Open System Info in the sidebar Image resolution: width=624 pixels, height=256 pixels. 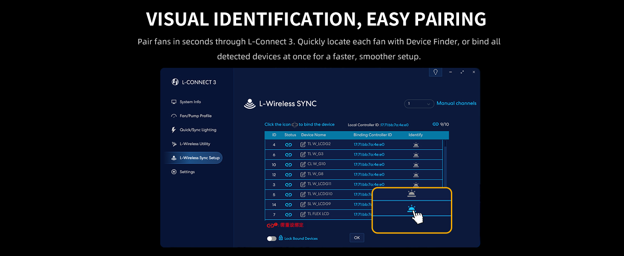[x=186, y=102]
